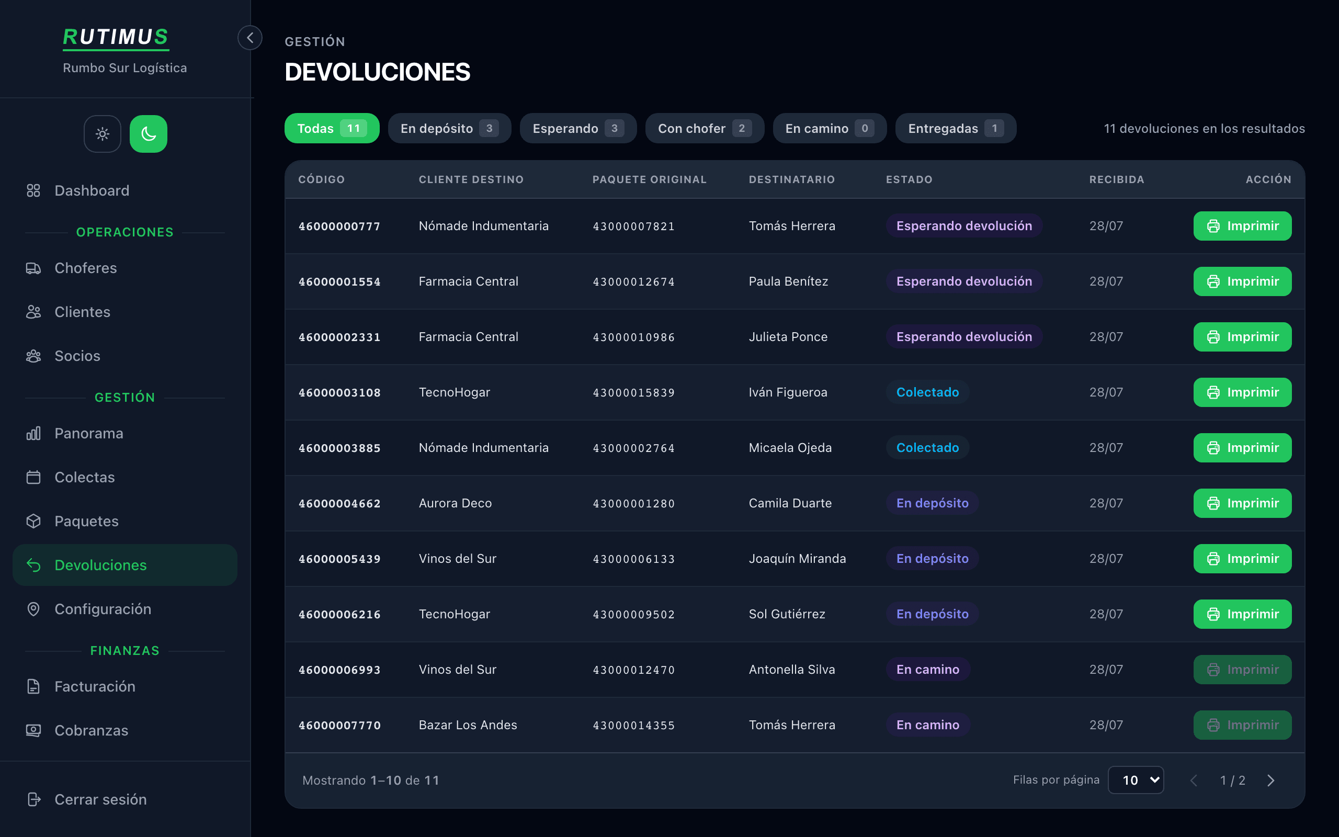This screenshot has height=837, width=1339.
Task: Filter by En camino tab
Action: click(830, 129)
